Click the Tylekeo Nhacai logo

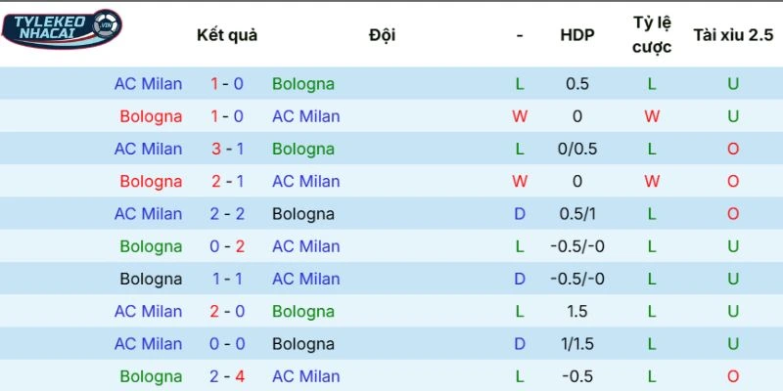click(61, 29)
